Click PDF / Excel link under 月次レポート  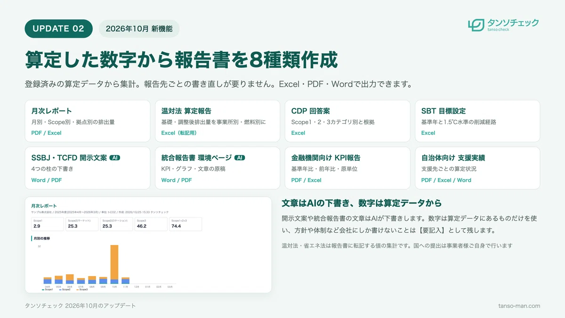coord(47,133)
